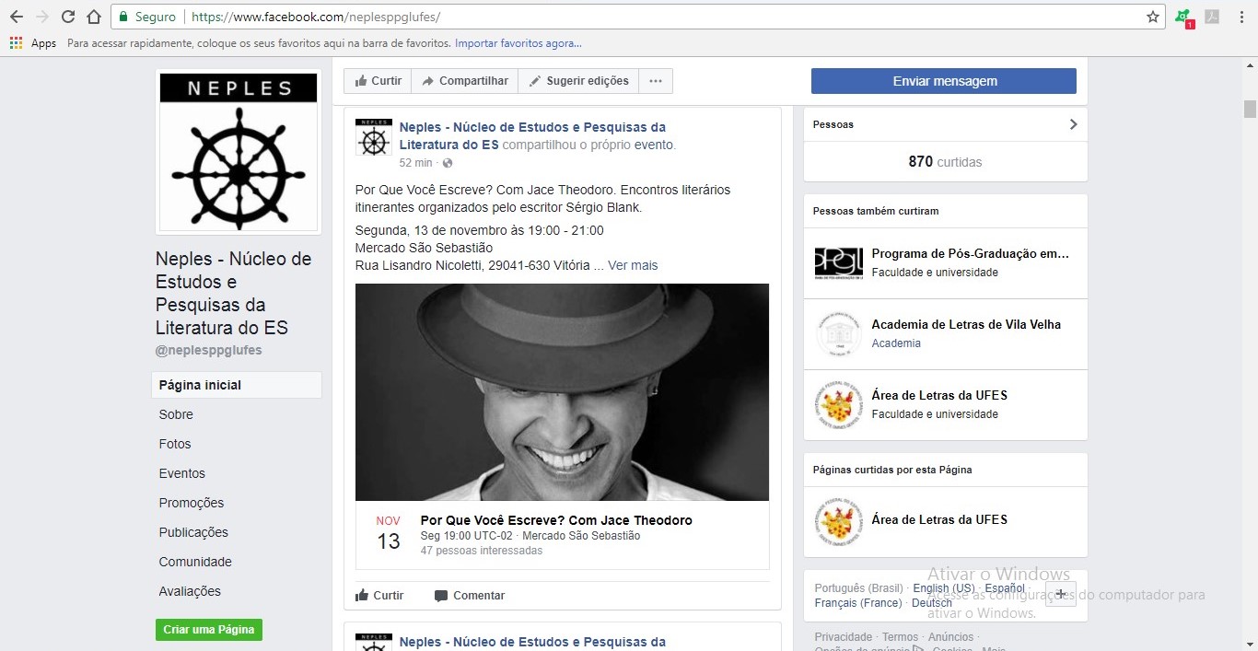Switch language to Español
The width and height of the screenshot is (1258, 651).
(x=1005, y=588)
